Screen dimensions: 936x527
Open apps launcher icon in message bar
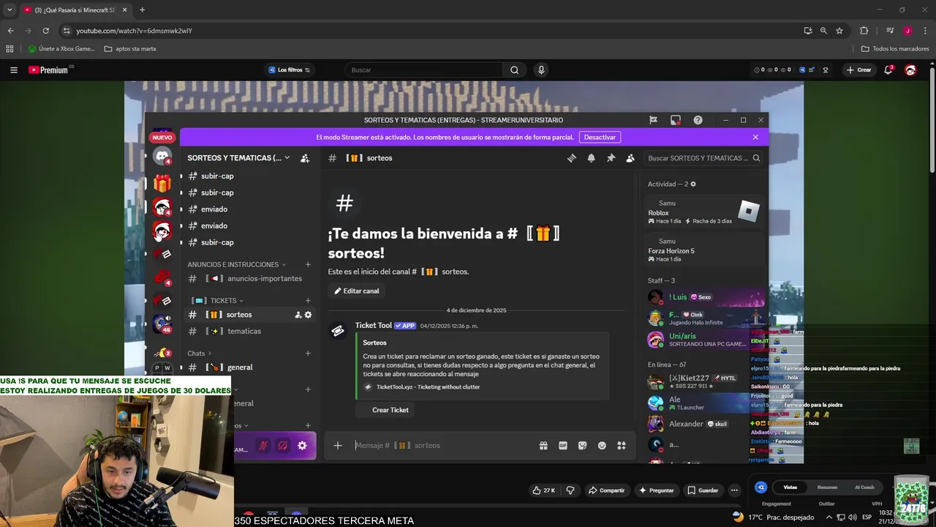tap(622, 445)
